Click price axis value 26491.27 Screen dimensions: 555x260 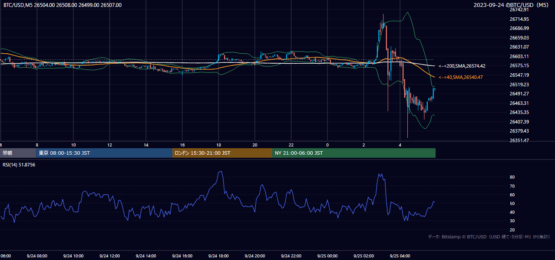click(519, 94)
